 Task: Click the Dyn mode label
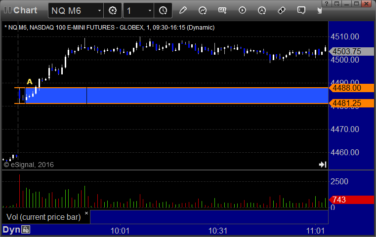pyautogui.click(x=11, y=230)
